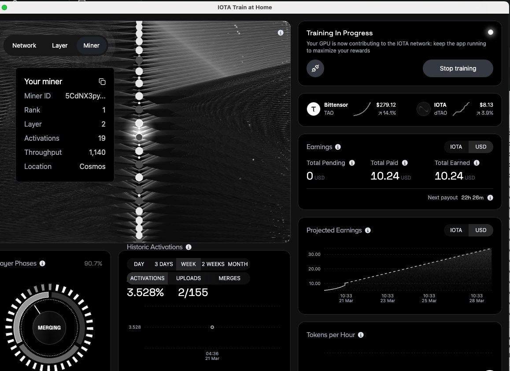Select the Layer view tab
The image size is (510, 371).
tap(60, 45)
